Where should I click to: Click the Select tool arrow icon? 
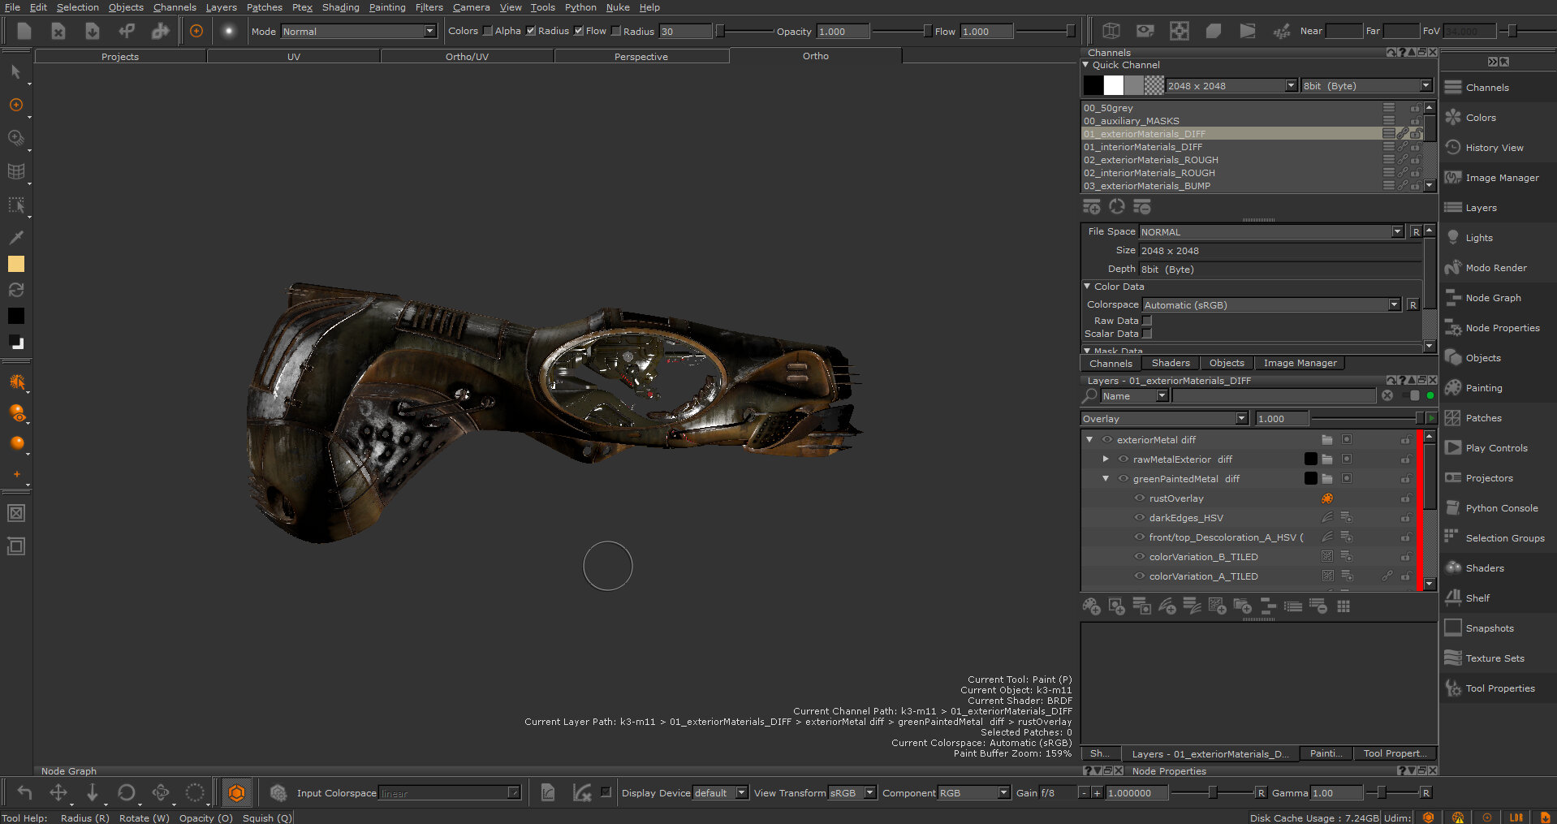pos(15,72)
